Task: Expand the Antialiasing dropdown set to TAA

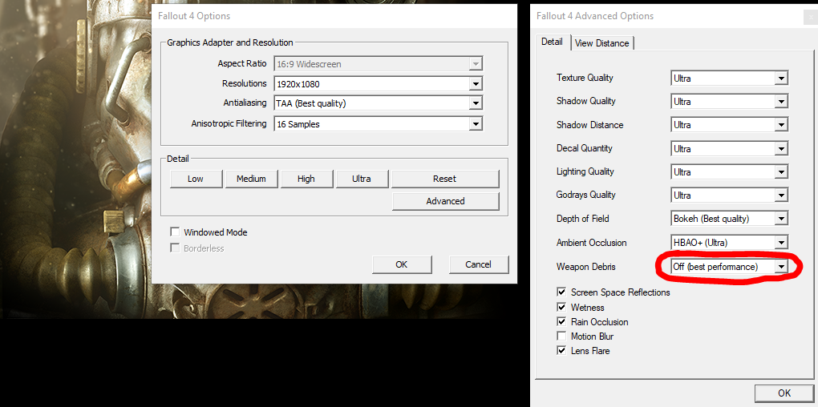Action: click(x=379, y=103)
